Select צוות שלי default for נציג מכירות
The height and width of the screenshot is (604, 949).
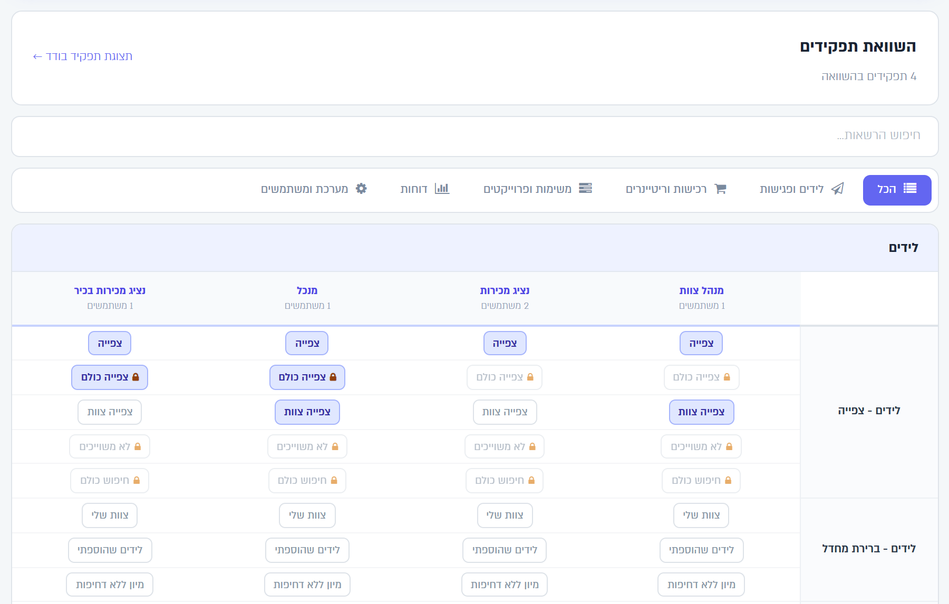click(505, 515)
